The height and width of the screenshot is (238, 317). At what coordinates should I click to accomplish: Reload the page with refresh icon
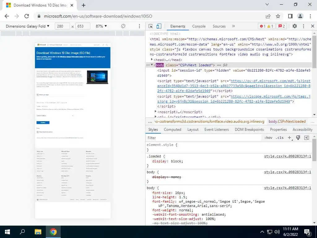coord(27,16)
